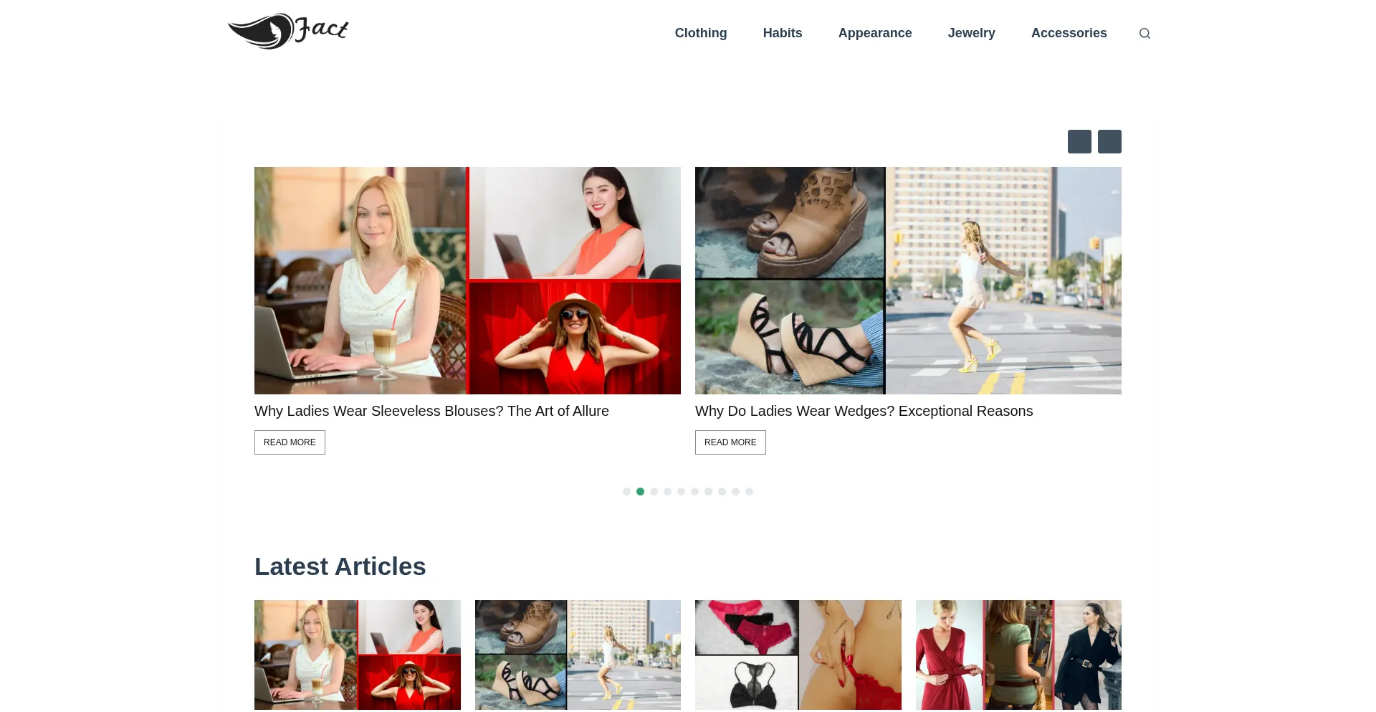Open the search magnifier icon
The image size is (1376, 712).
[x=1145, y=33]
